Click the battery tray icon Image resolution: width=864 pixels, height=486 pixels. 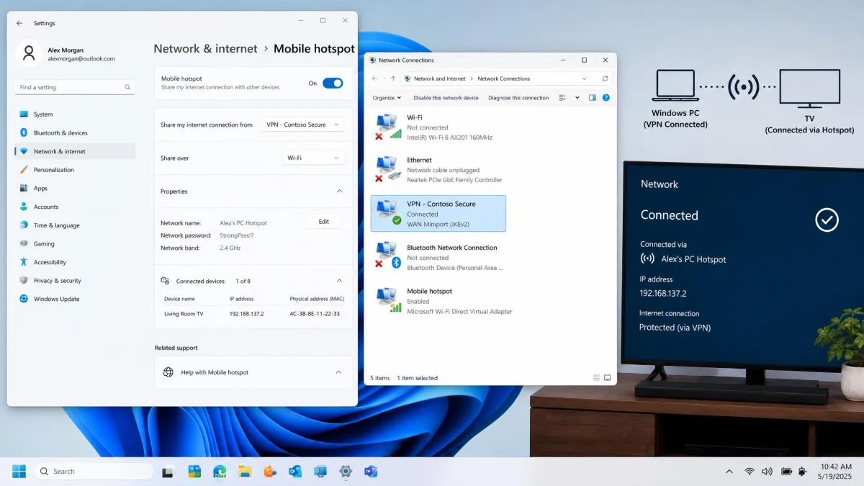coord(786,472)
